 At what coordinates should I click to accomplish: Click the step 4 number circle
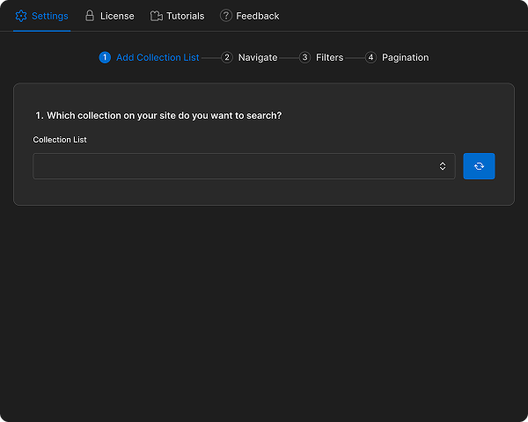pyautogui.click(x=370, y=57)
